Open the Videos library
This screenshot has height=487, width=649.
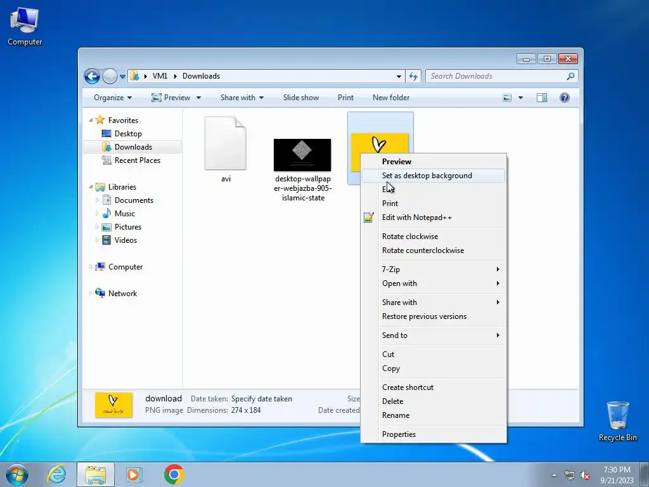point(125,240)
